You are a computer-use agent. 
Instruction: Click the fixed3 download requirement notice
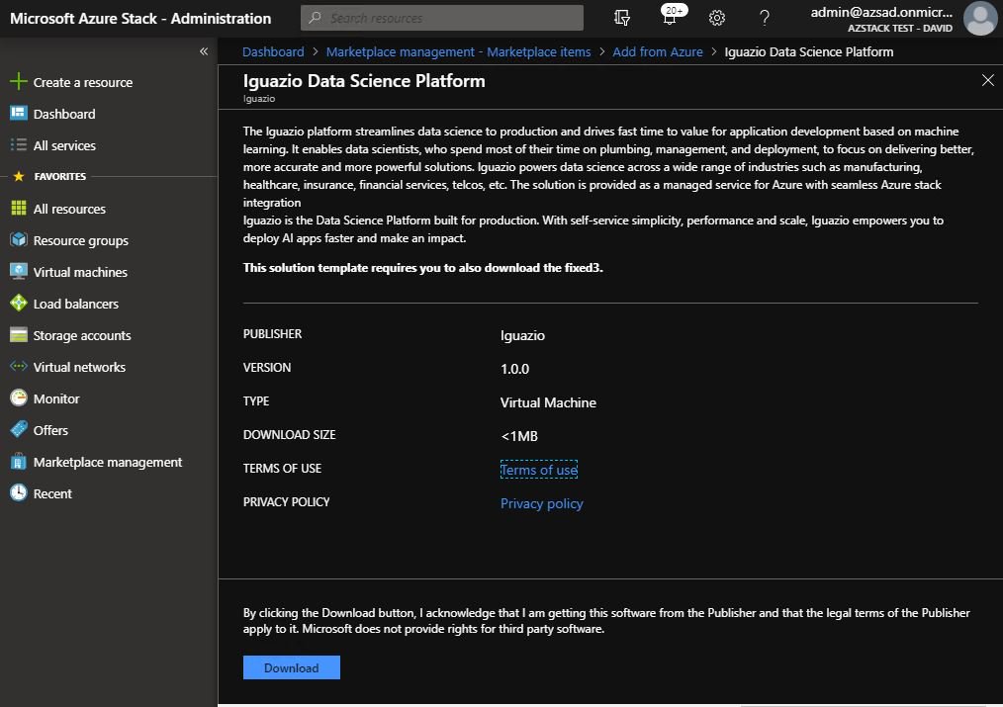(422, 268)
